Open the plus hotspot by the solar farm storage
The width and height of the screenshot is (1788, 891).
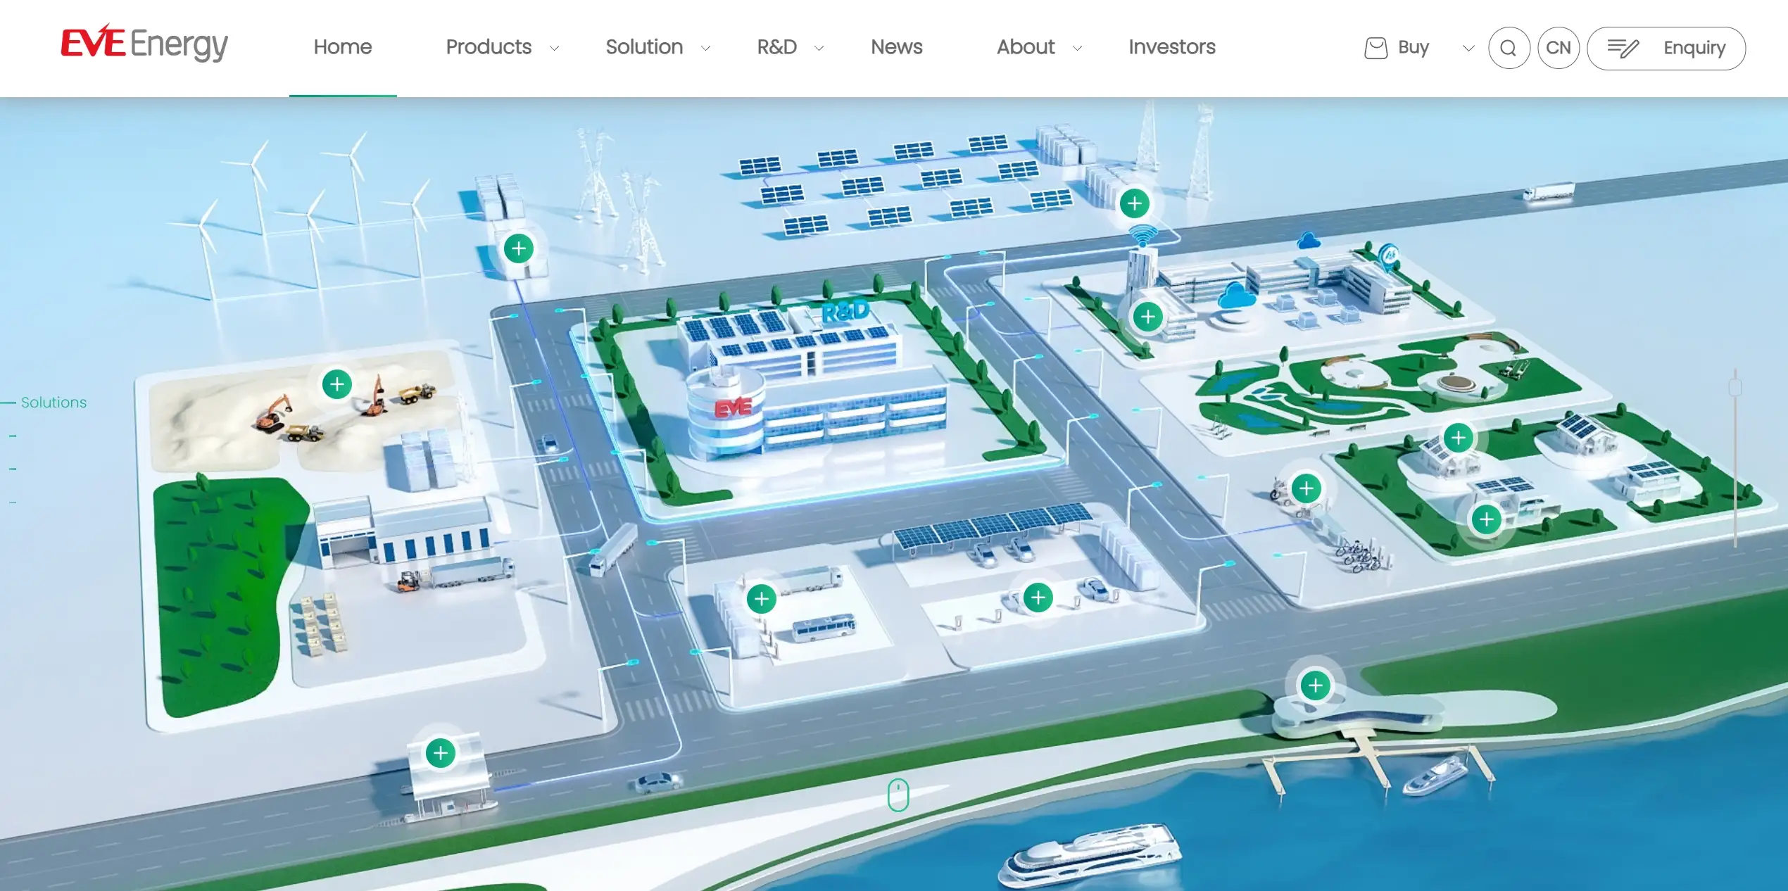pos(1134,204)
